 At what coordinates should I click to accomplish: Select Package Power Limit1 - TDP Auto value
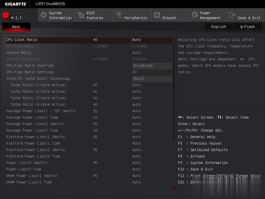point(137,111)
